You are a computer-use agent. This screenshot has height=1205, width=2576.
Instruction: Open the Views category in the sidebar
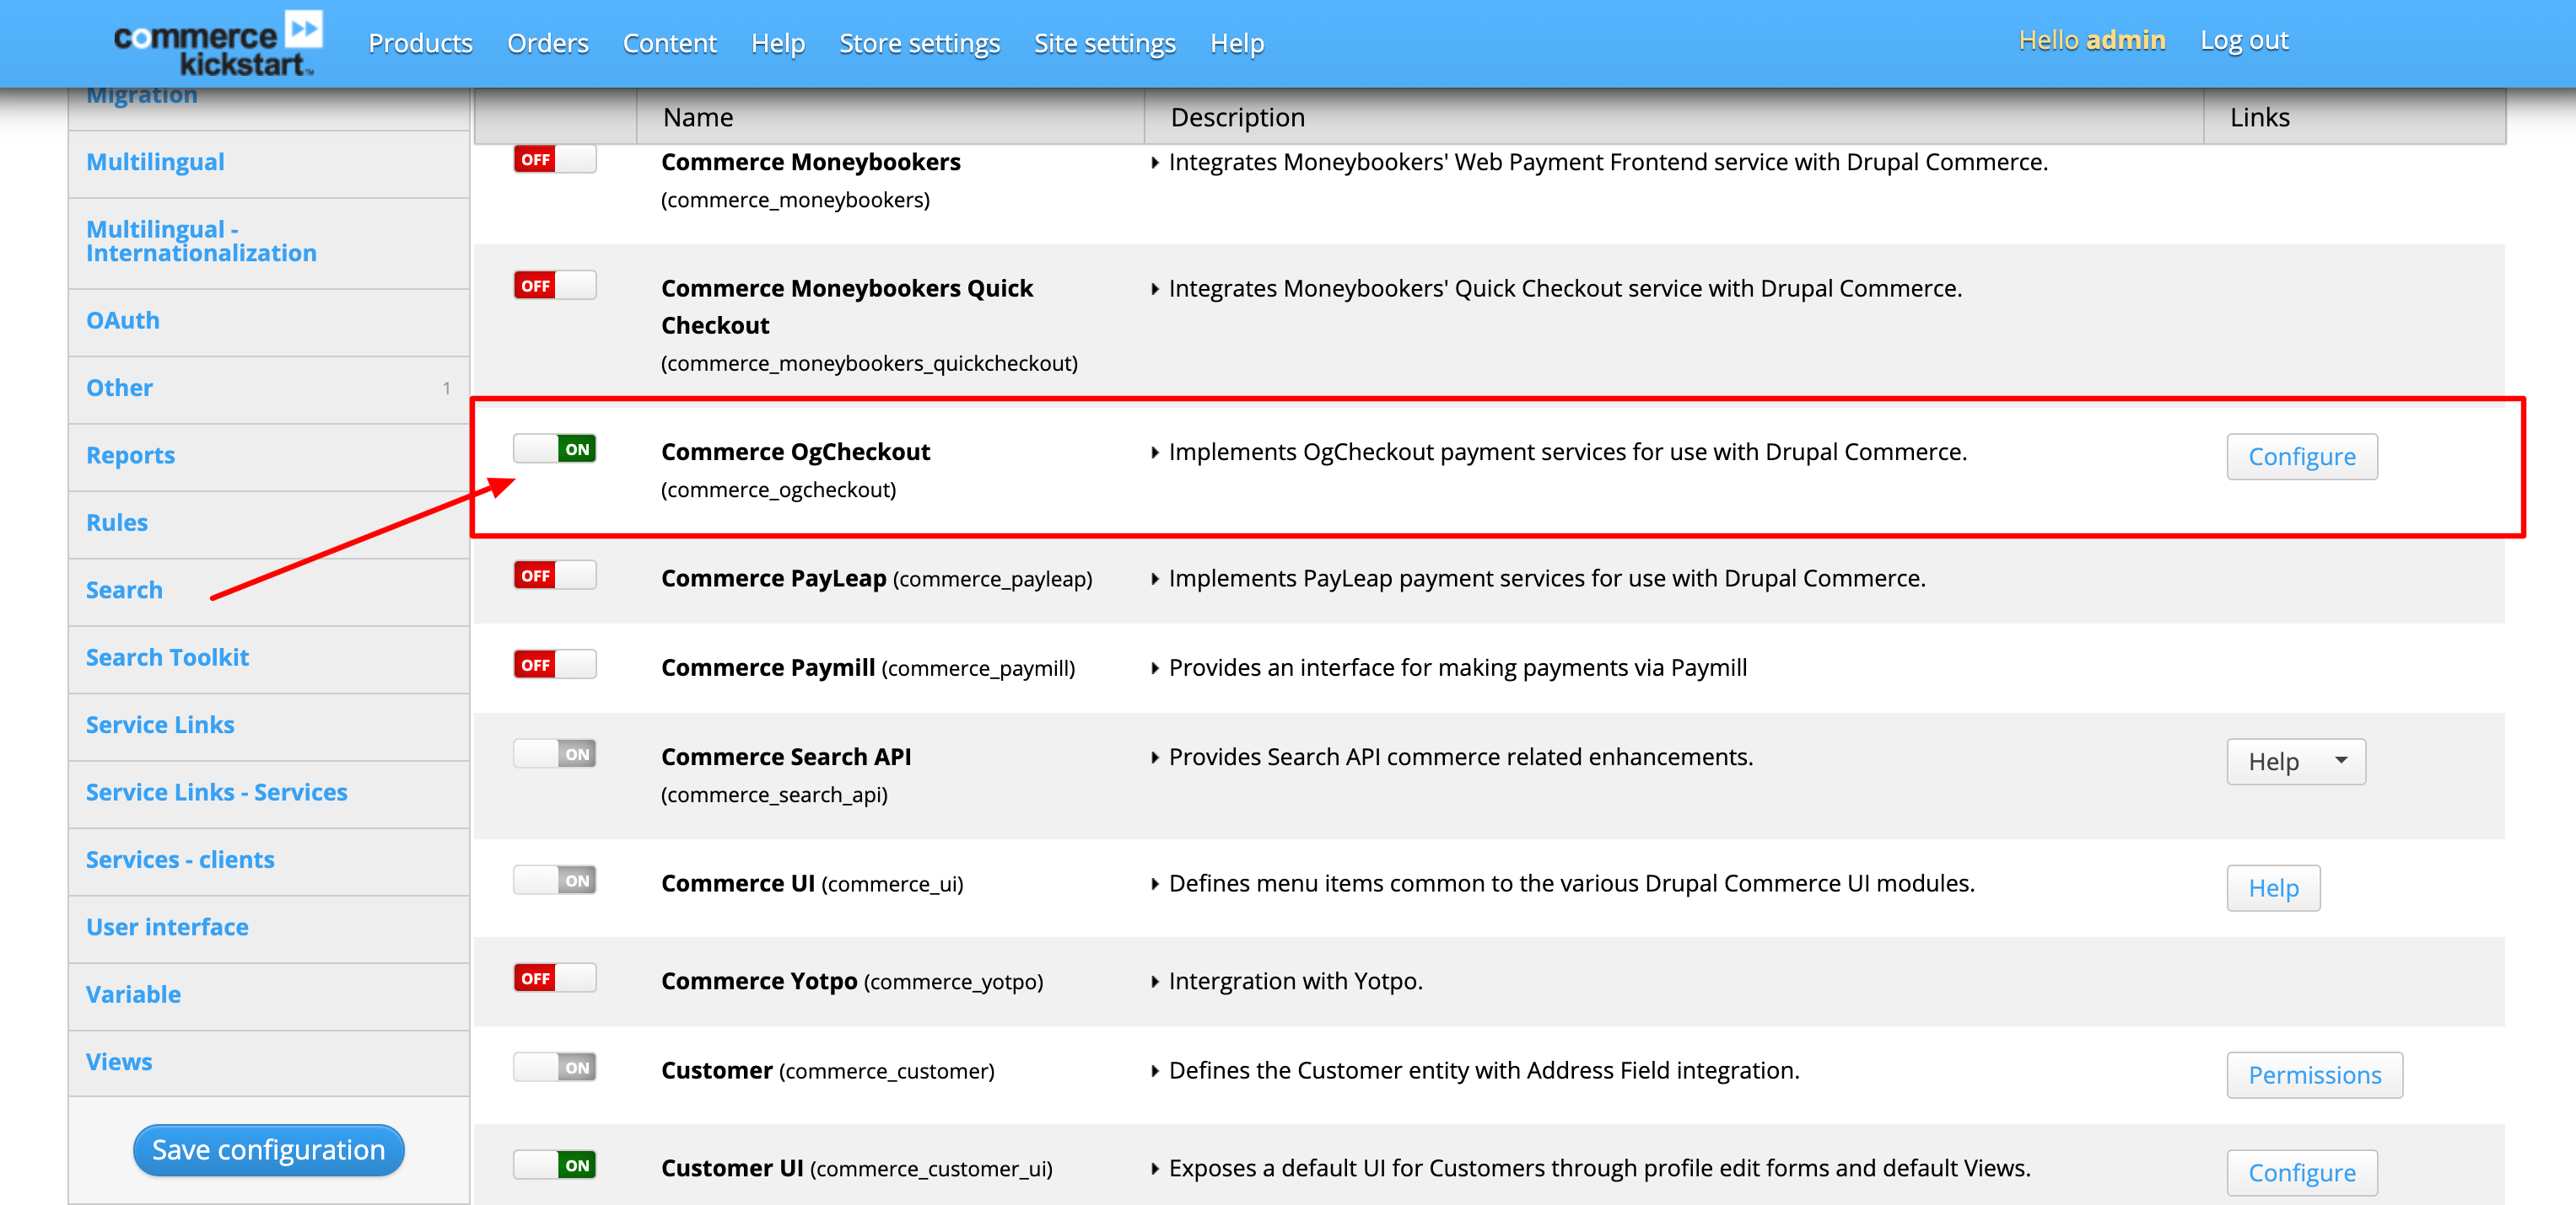119,1061
